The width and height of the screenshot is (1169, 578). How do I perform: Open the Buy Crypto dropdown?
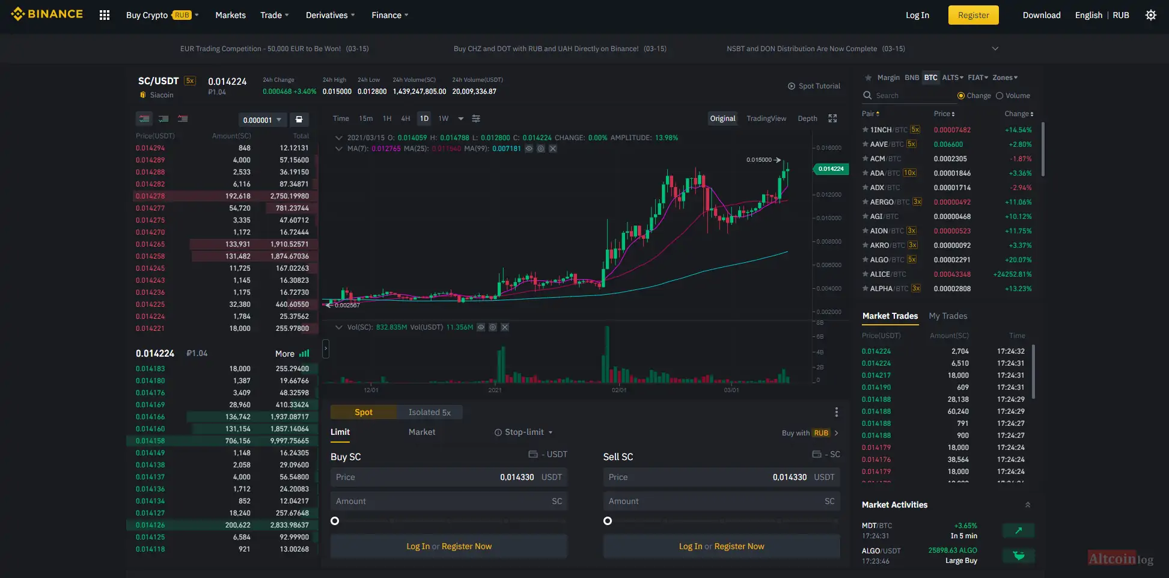click(162, 15)
